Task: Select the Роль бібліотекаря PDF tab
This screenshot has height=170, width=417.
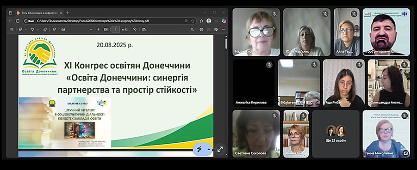Action: pos(39,13)
